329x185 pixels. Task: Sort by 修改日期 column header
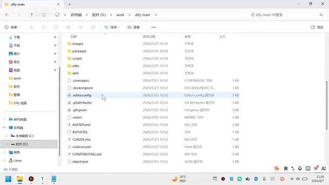pyautogui.click(x=149, y=36)
